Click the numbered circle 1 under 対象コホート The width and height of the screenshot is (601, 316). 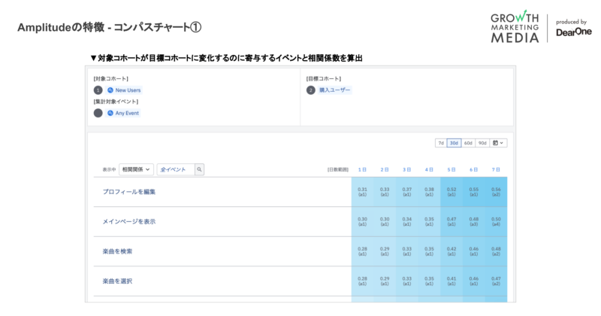tap(98, 90)
